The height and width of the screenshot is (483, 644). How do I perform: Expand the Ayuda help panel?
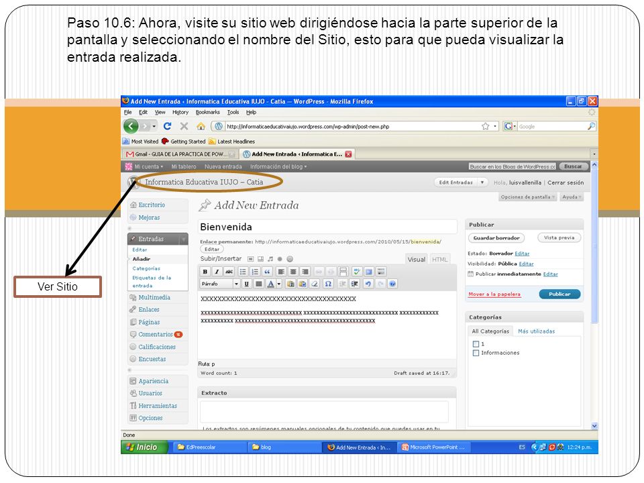pyautogui.click(x=572, y=197)
